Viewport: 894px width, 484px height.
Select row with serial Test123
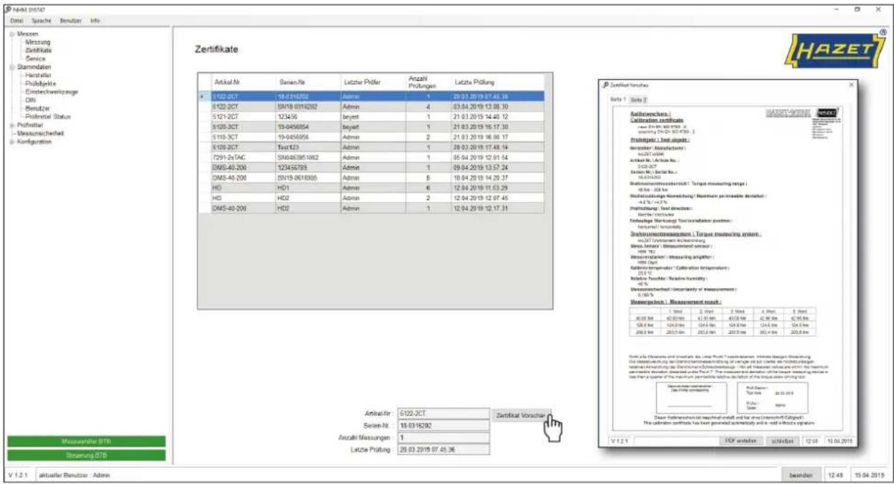(x=371, y=147)
